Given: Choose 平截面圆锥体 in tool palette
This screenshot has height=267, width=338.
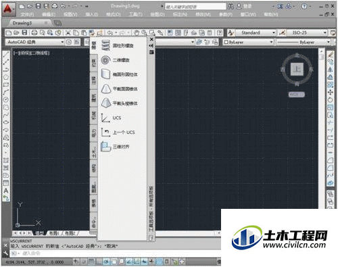Looking at the screenshot, I should (120, 89).
